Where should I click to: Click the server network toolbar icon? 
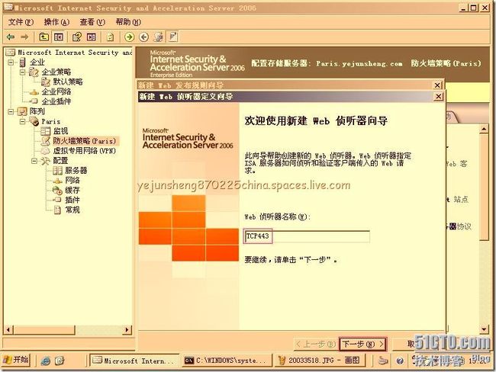pos(158,37)
